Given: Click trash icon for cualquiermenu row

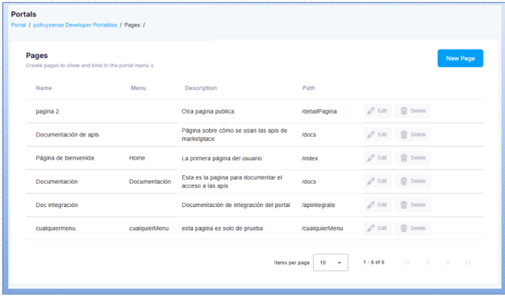Looking at the screenshot, I should pyautogui.click(x=403, y=228).
